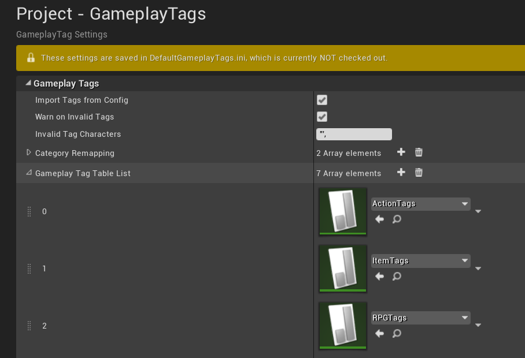Click the "GameplayTag Settings" subtitle
The height and width of the screenshot is (358, 525).
pyautogui.click(x=62, y=35)
